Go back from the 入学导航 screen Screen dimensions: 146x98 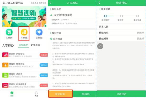(50, 3)
